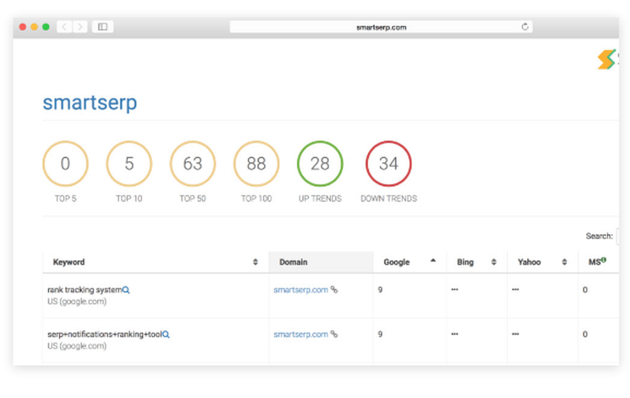Click the TOP 100 label

click(x=256, y=198)
